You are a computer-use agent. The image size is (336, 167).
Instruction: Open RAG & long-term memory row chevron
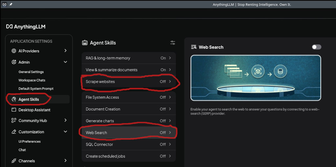(x=170, y=58)
